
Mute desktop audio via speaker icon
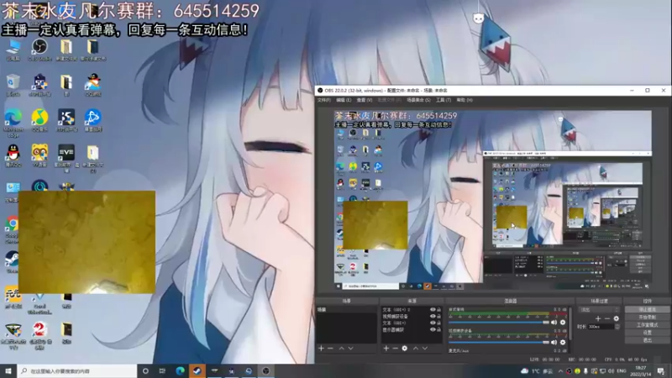(x=554, y=323)
